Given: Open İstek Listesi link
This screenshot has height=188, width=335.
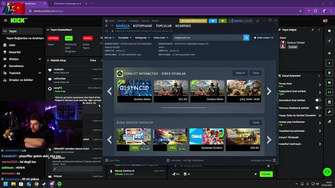Looking at the screenshot, I should 264,38.
